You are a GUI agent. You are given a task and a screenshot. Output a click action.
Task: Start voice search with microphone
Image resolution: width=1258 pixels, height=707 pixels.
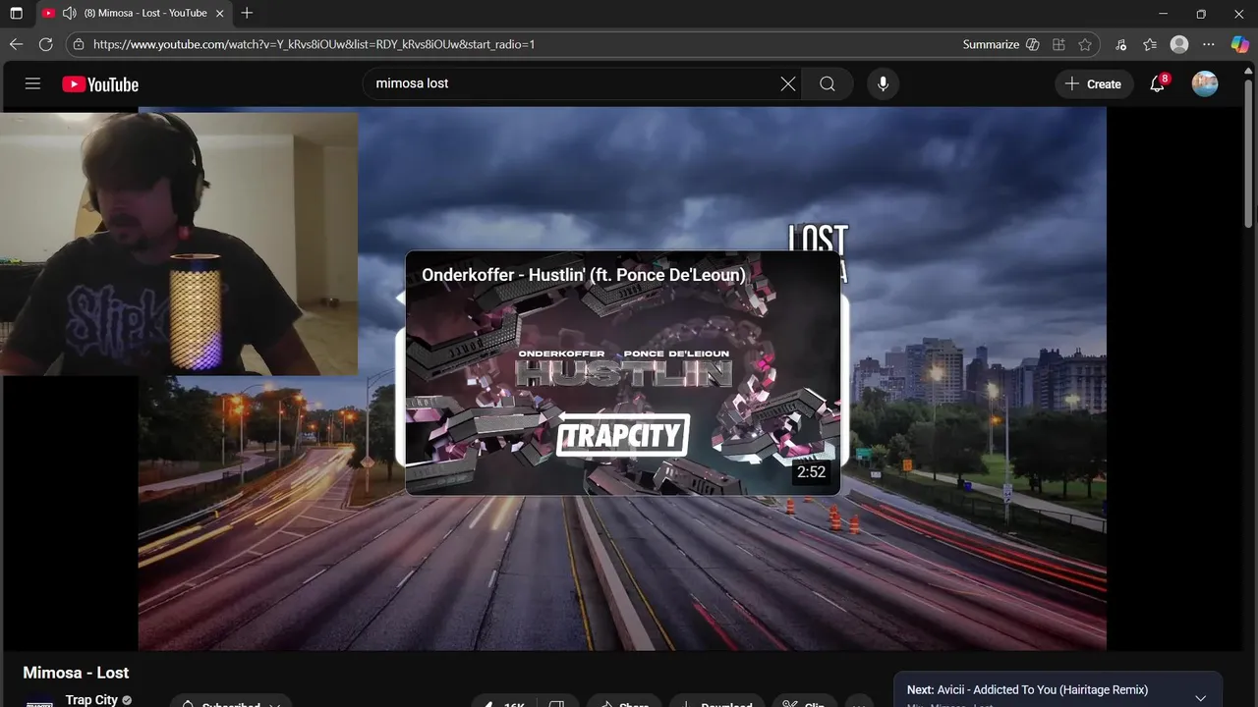[x=883, y=83]
